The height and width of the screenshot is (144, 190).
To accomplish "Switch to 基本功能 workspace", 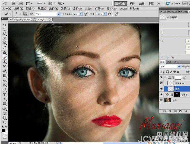I will 120,4.
